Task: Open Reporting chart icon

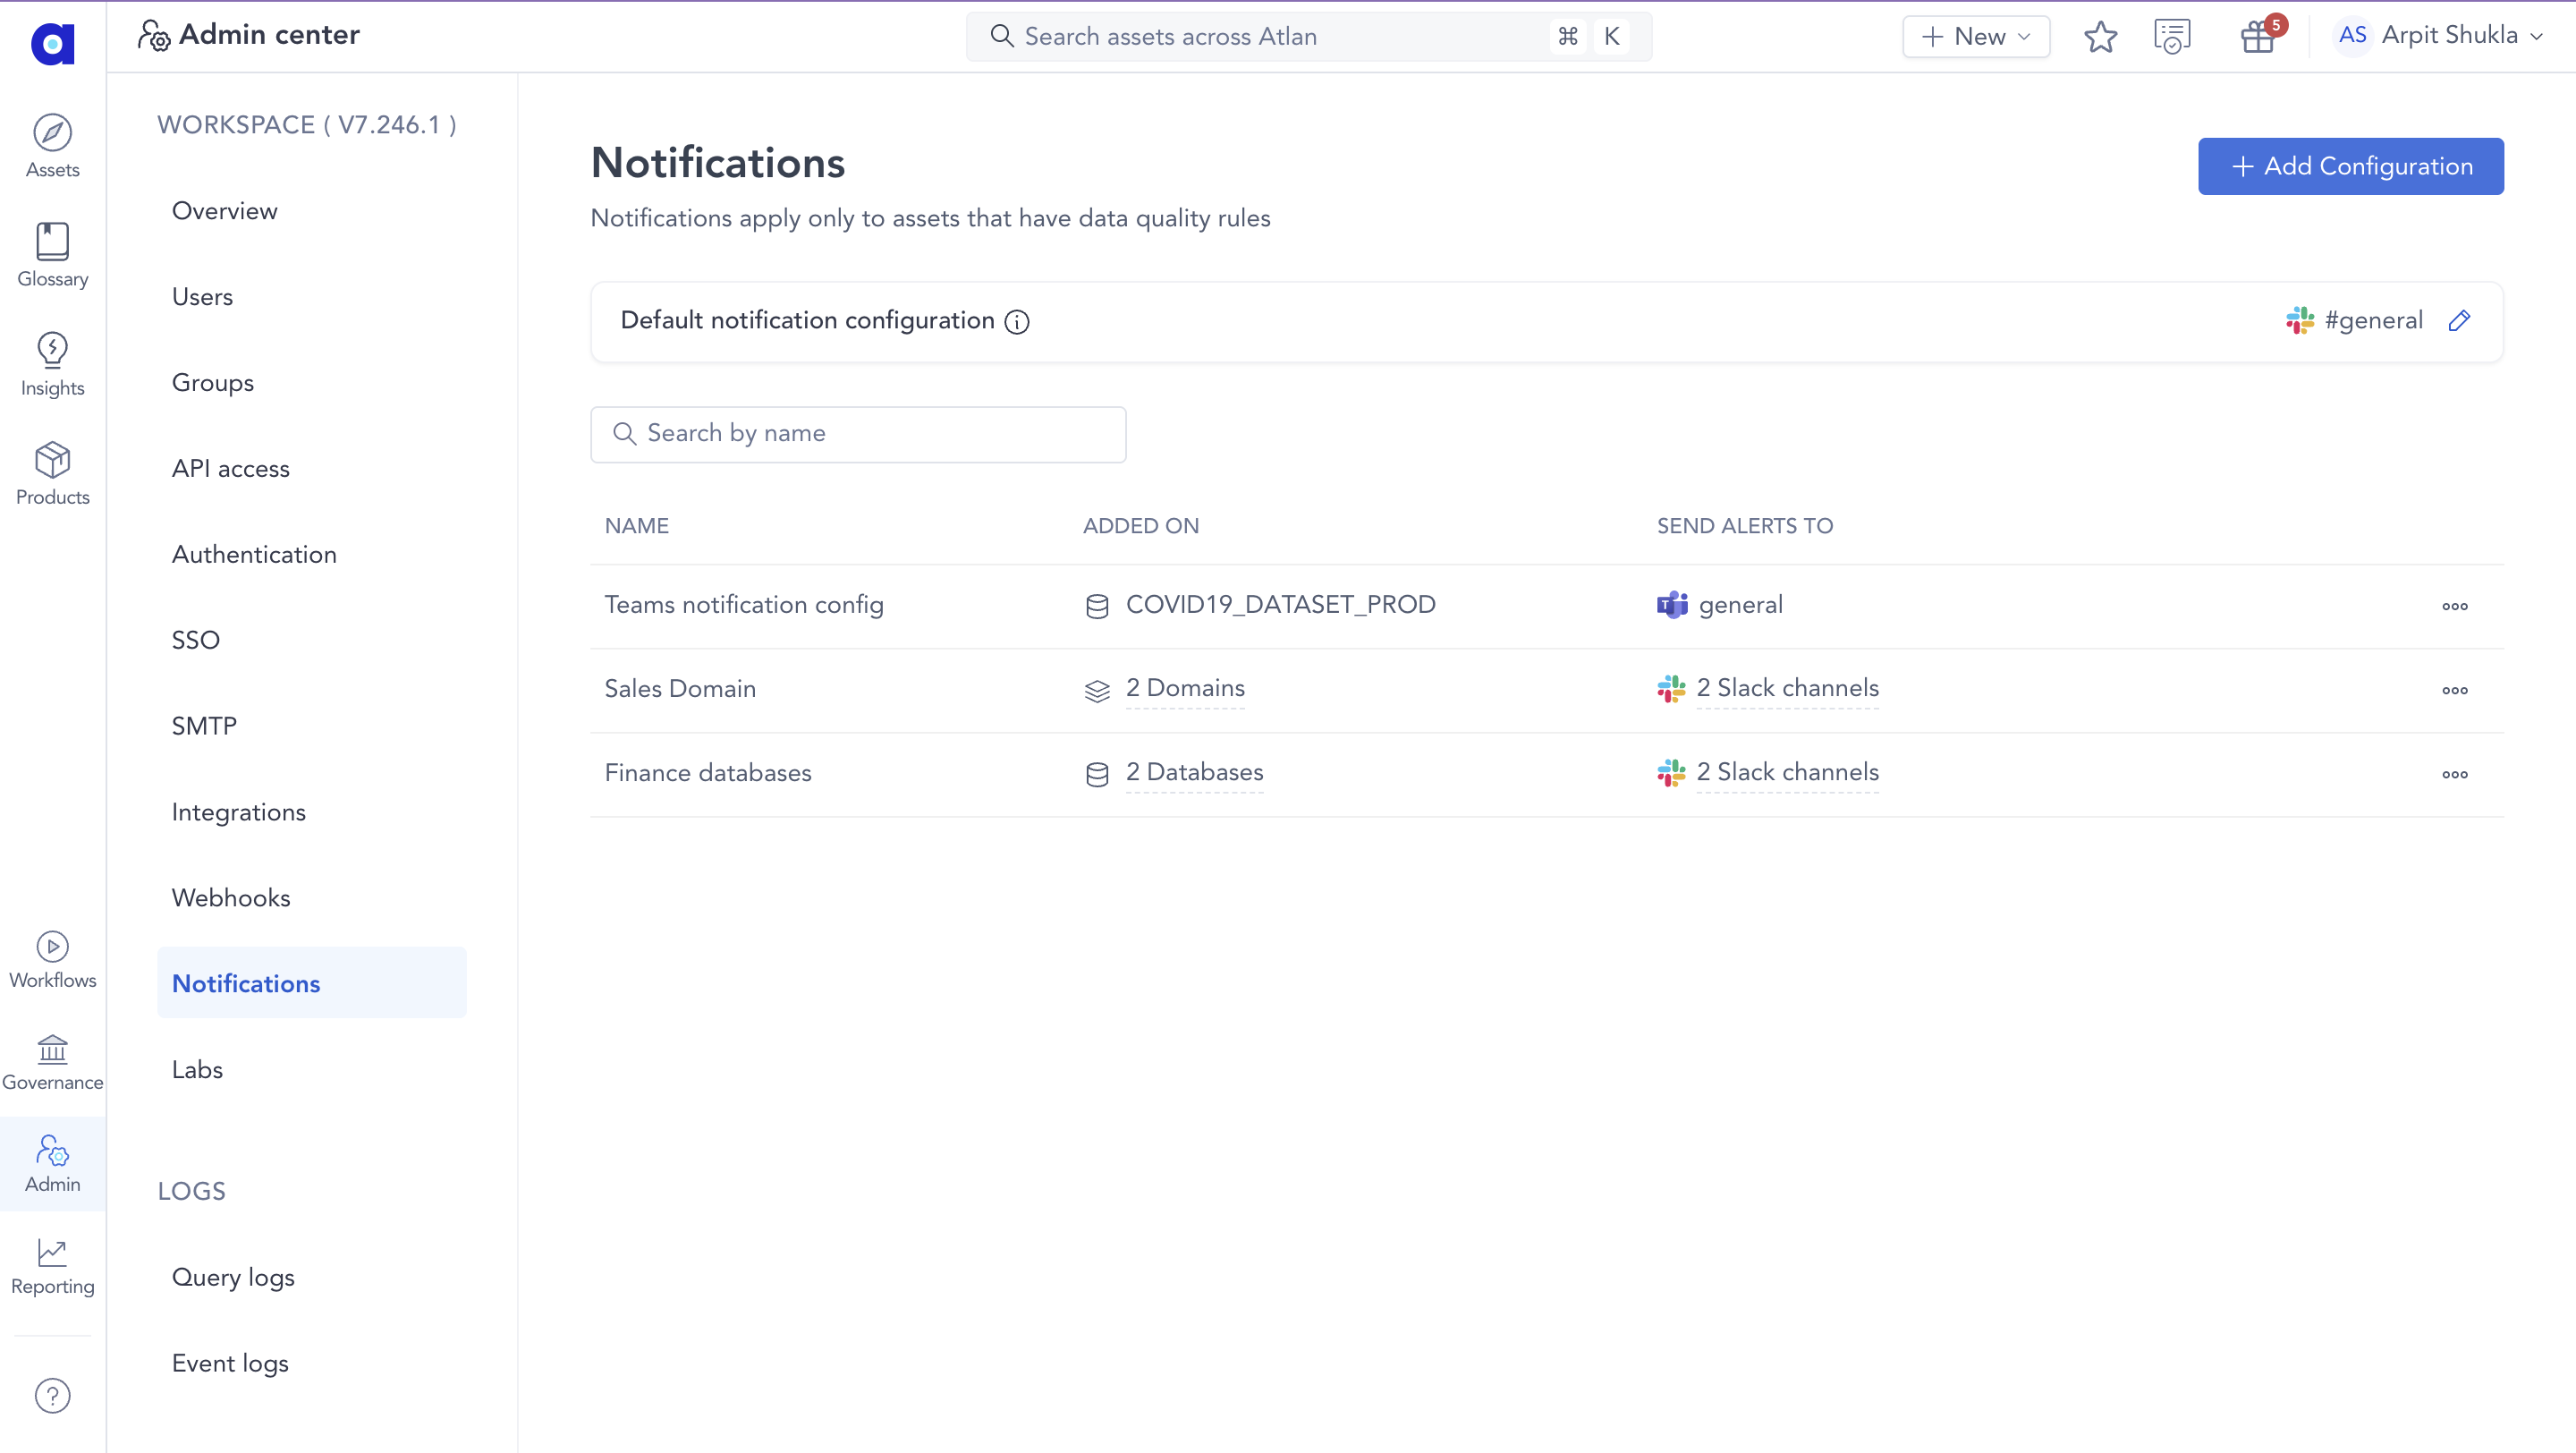Action: coord(52,1253)
